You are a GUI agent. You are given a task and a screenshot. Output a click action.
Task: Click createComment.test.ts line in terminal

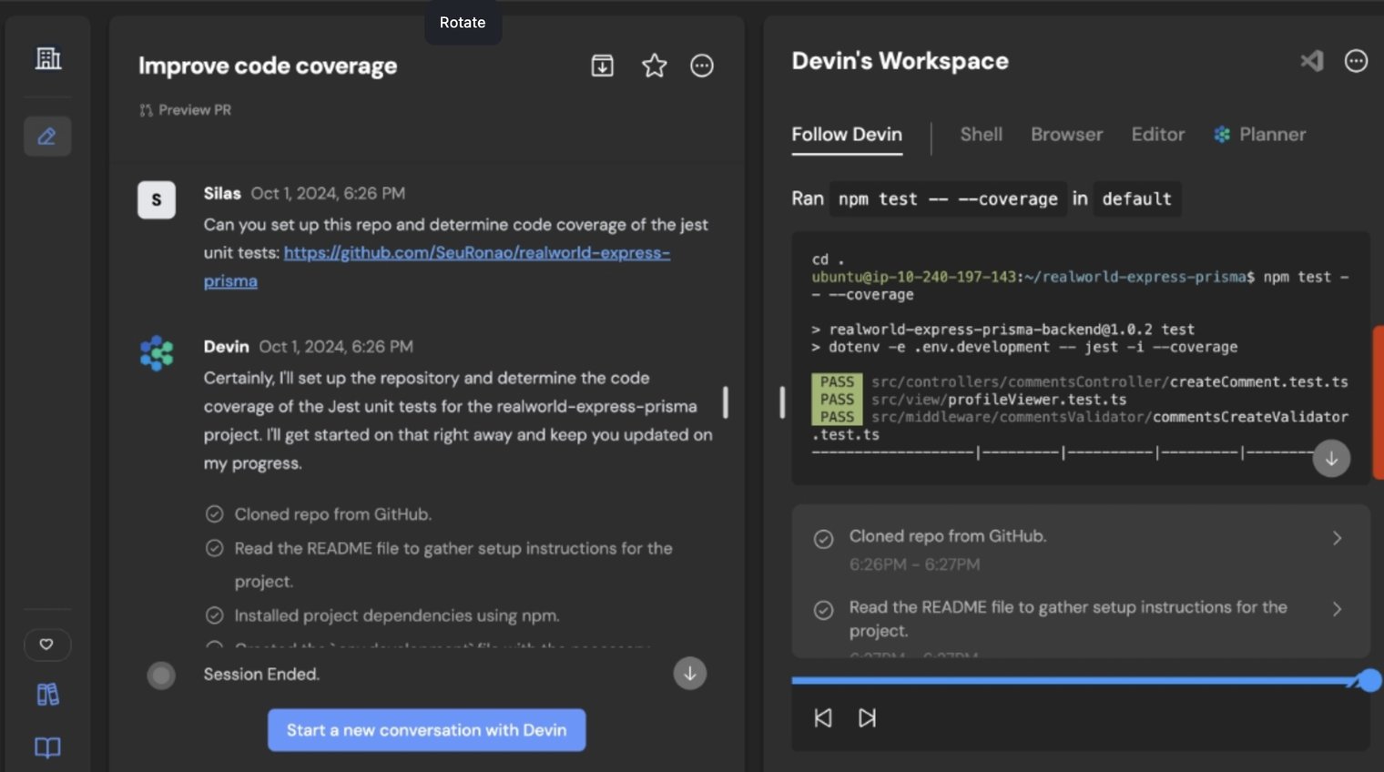coord(1080,381)
